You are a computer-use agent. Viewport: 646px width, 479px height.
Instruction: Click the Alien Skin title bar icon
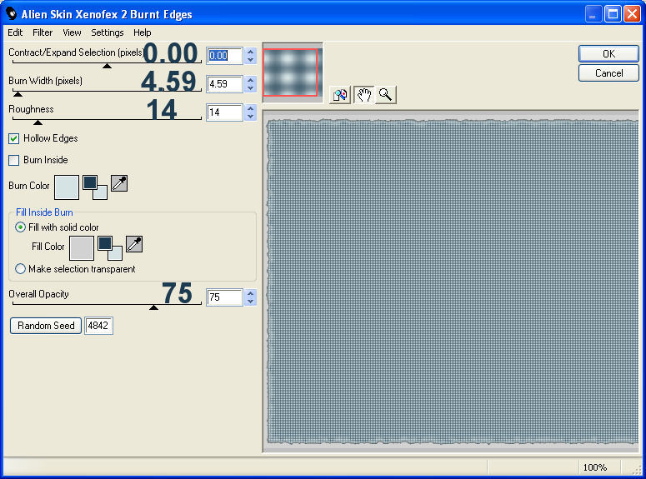pos(12,13)
